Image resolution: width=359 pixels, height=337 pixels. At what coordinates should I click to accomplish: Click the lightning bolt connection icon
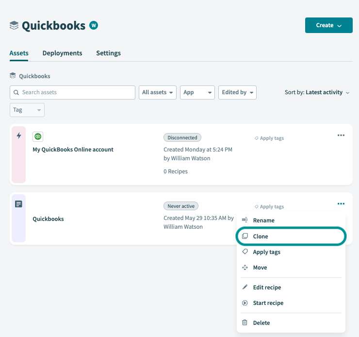coord(19,135)
